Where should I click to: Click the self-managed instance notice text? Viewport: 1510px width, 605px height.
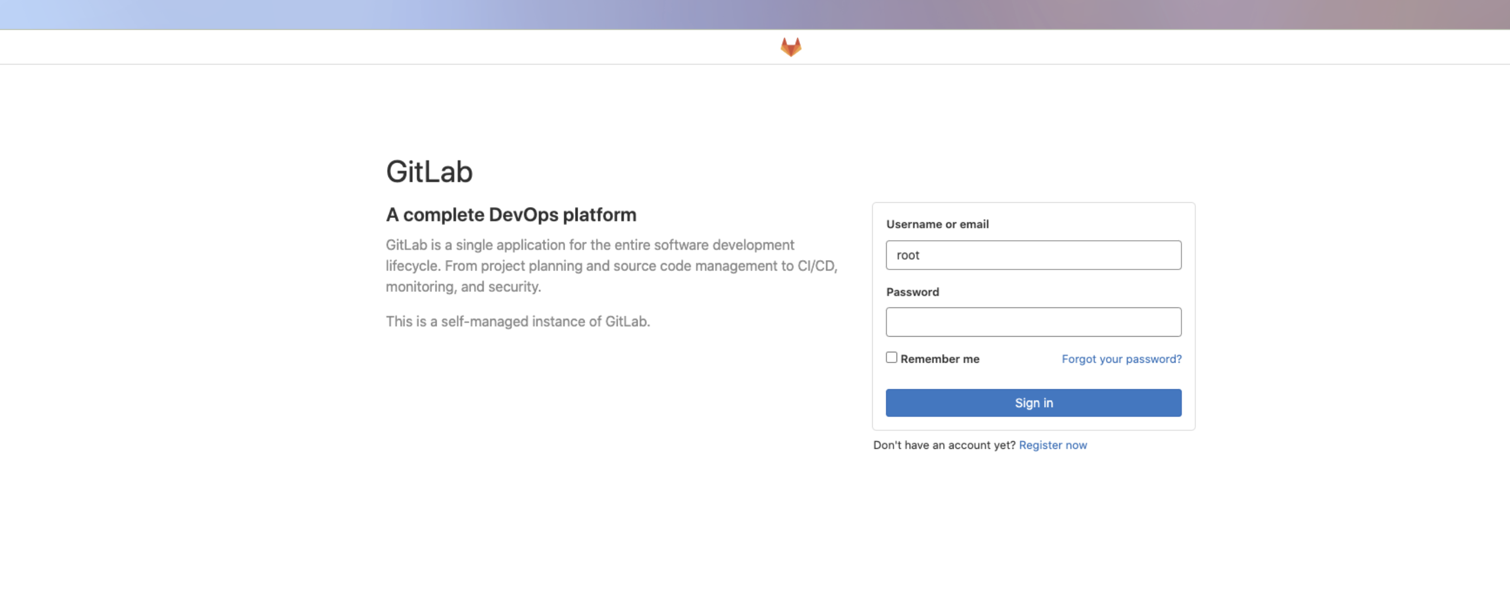(x=517, y=321)
